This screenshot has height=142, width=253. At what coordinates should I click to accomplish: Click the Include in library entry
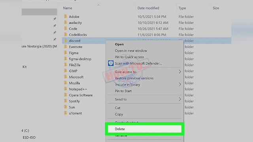tap(127, 84)
